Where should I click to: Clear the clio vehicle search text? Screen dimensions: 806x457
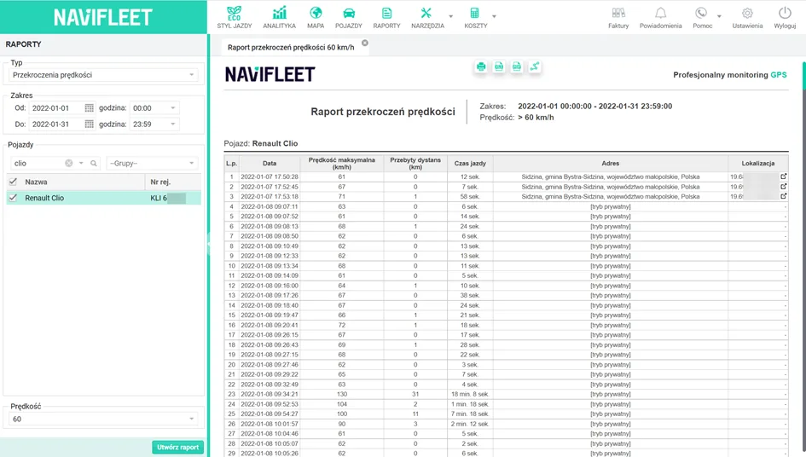[x=68, y=163]
